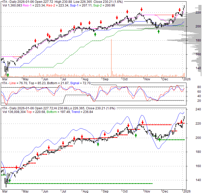Click the oscillator Bottom = 21.87 label
The image size is (202, 193).
click(x=58, y=83)
